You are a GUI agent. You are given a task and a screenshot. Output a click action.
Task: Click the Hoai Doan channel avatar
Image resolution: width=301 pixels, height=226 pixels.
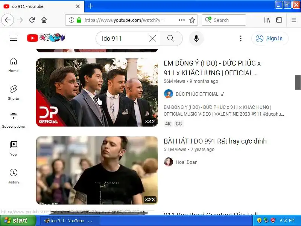pos(169,162)
